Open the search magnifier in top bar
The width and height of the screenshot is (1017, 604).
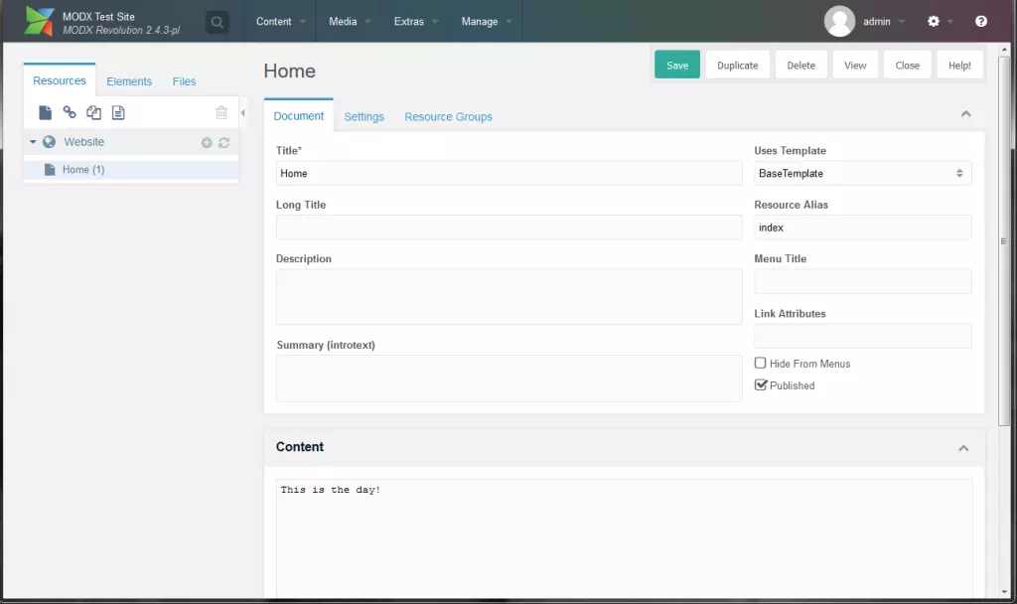[218, 22]
